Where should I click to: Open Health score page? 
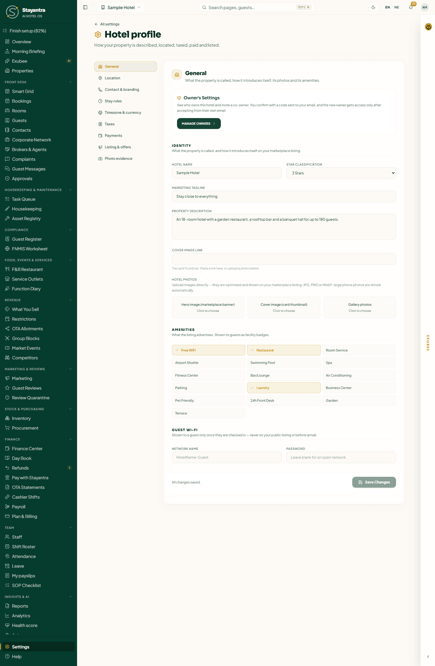pyautogui.click(x=38, y=625)
